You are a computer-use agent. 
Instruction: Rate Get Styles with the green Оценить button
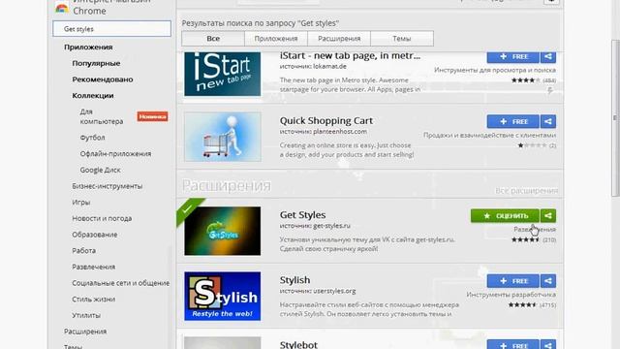pyautogui.click(x=505, y=215)
